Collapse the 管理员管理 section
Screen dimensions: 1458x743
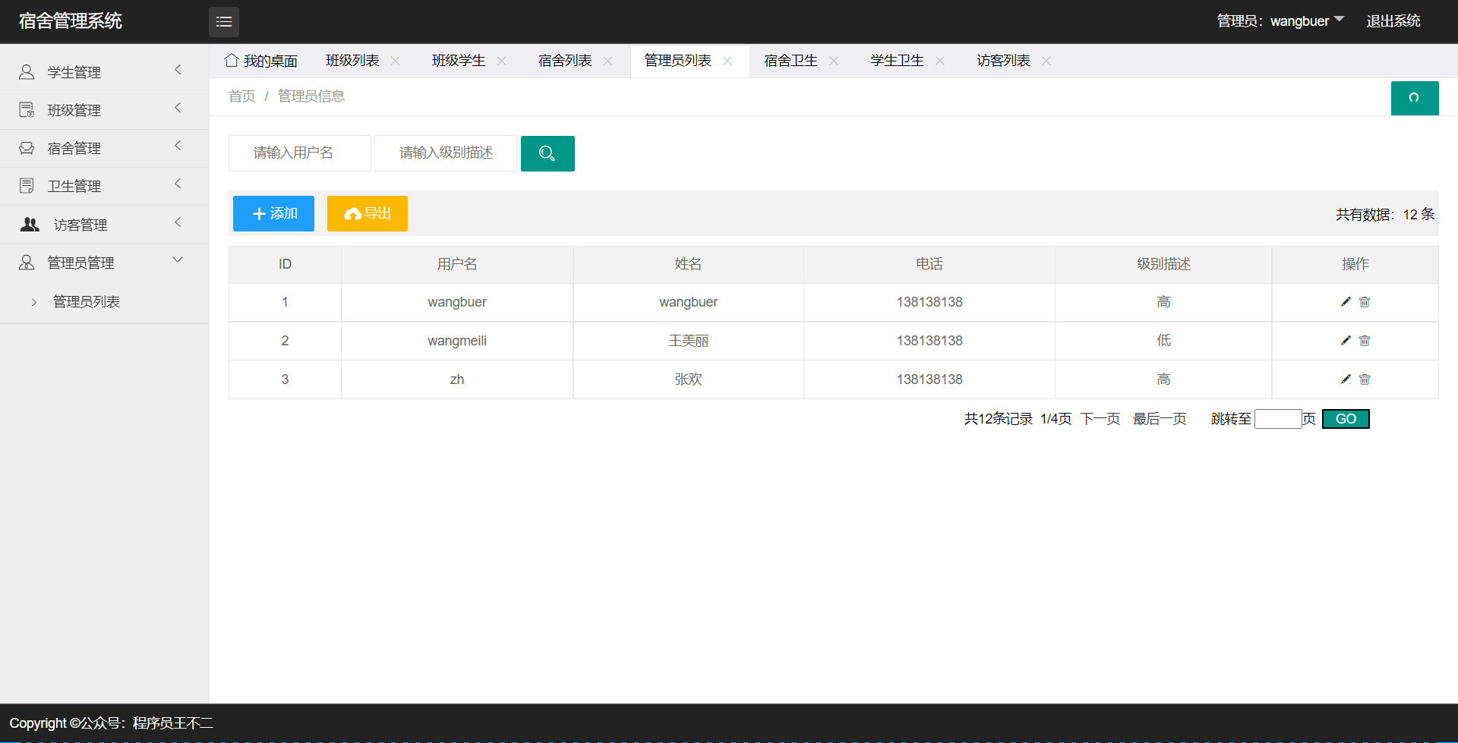[x=178, y=260]
